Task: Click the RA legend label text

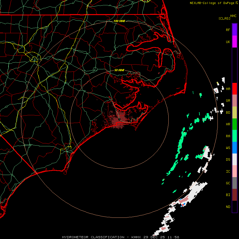Action: coord(228,136)
